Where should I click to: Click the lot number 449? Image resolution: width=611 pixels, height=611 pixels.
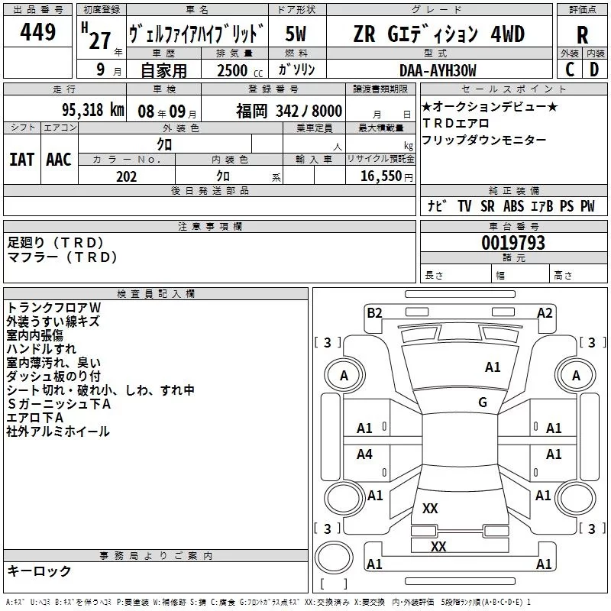(x=37, y=32)
